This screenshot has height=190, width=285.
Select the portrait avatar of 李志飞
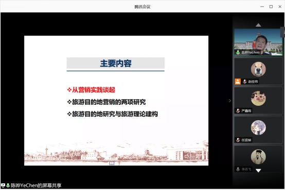coord(258,157)
